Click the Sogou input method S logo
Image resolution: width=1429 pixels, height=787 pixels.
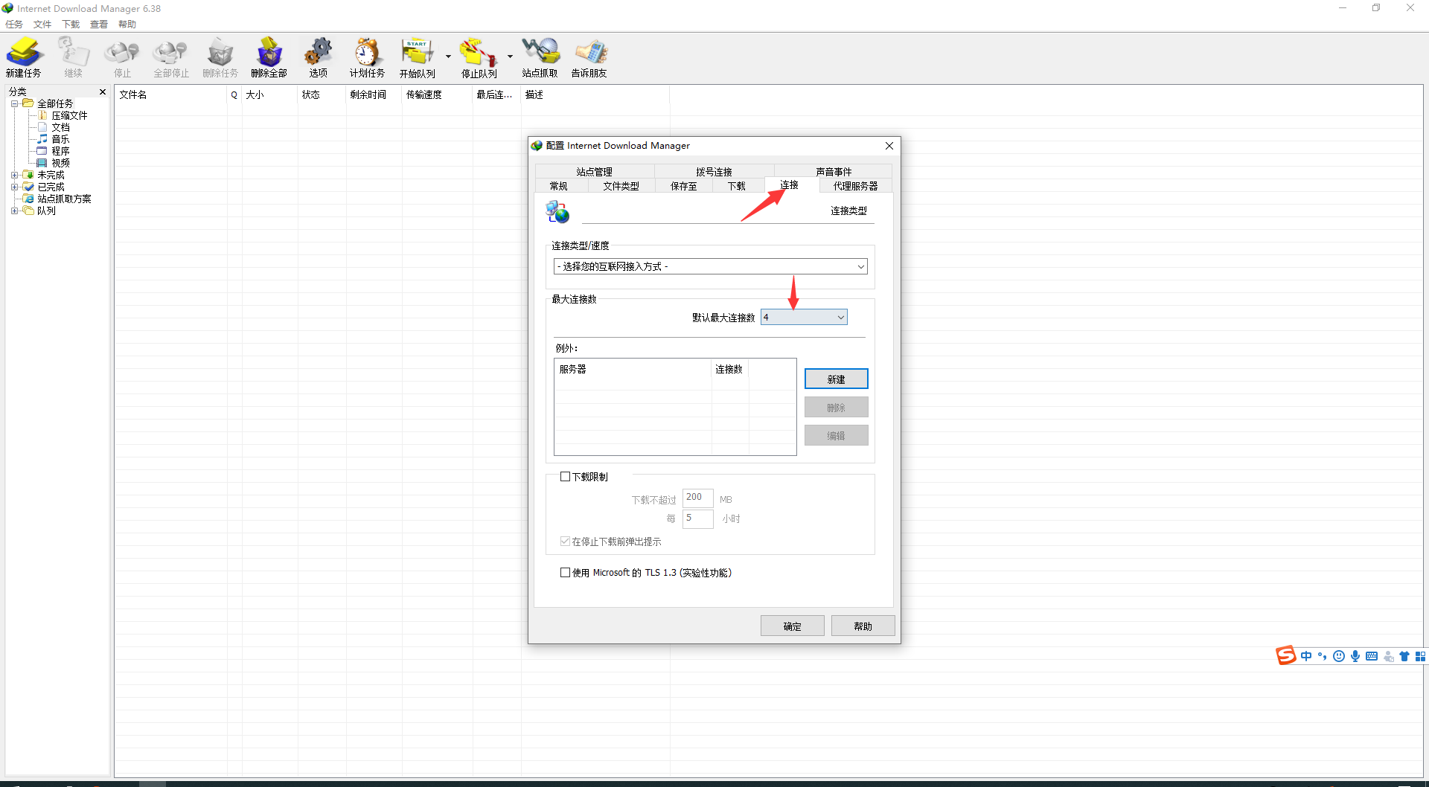(x=1286, y=655)
